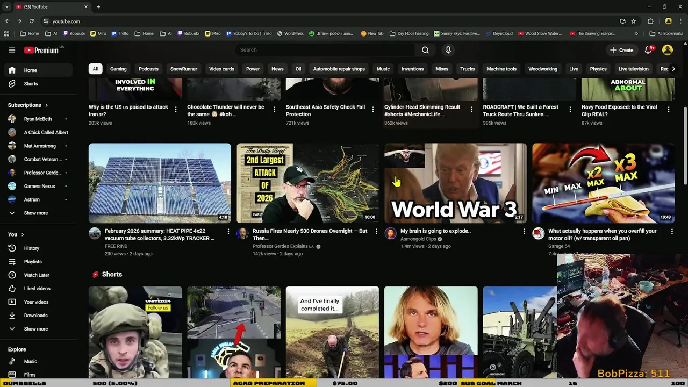Screen dimensions: 688x387
Task: Open Shorts in the sidebar
Action: pyautogui.click(x=38, y=84)
